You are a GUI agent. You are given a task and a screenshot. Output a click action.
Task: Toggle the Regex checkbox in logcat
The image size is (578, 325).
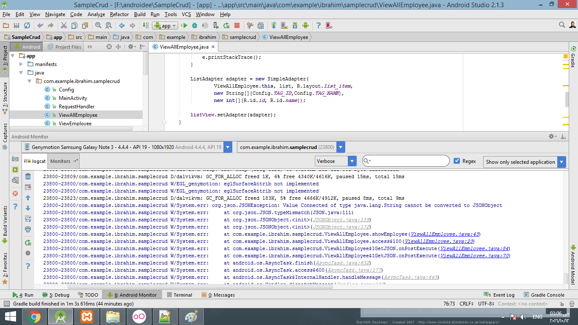coord(457,161)
